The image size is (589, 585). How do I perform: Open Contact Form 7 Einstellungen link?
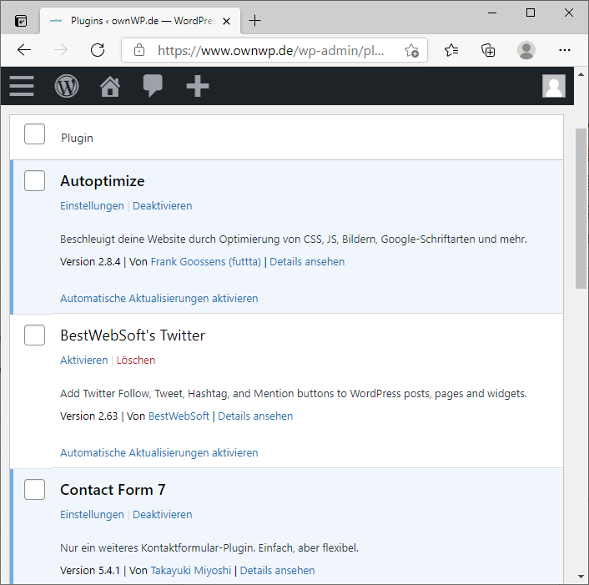(92, 515)
